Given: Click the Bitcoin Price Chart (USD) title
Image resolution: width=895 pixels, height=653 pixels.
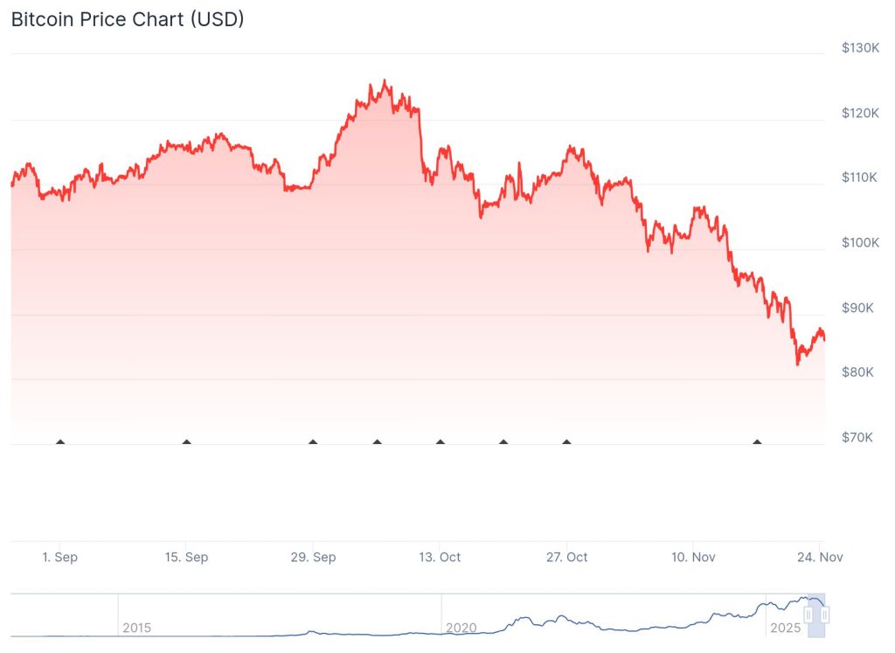Looking at the screenshot, I should point(128,19).
